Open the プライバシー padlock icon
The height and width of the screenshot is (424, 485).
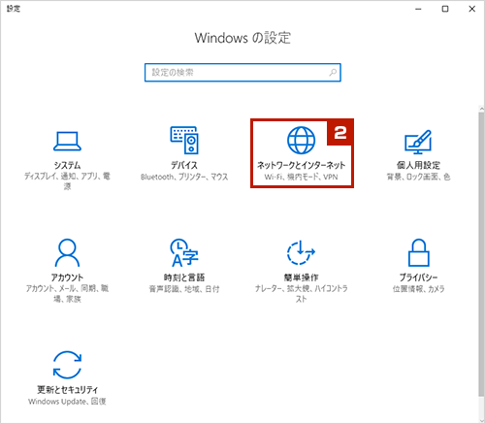point(418,252)
